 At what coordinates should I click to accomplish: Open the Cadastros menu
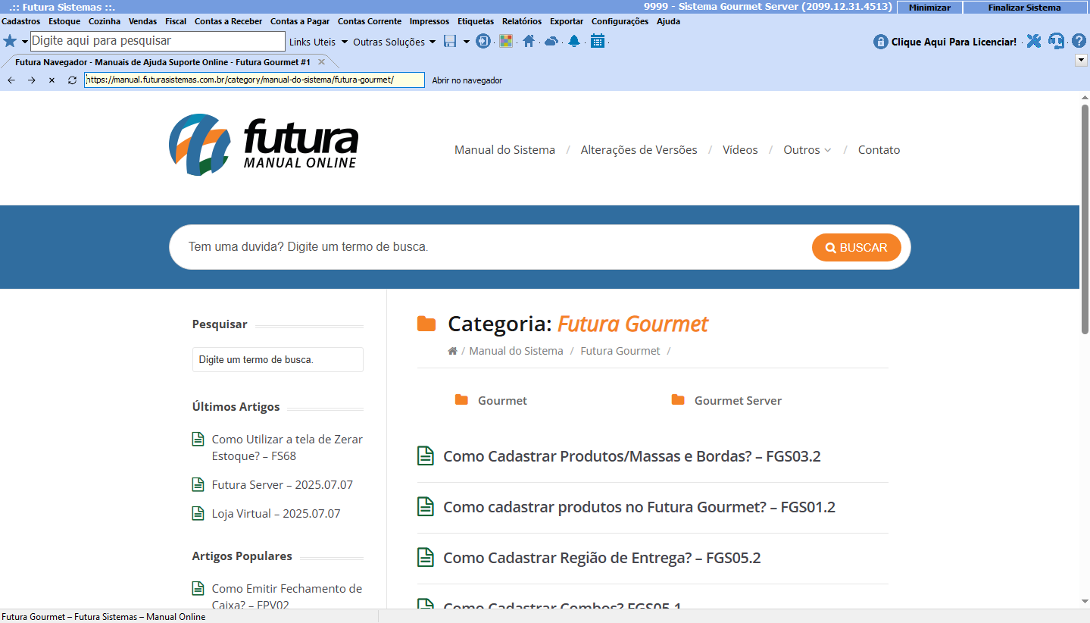point(21,21)
